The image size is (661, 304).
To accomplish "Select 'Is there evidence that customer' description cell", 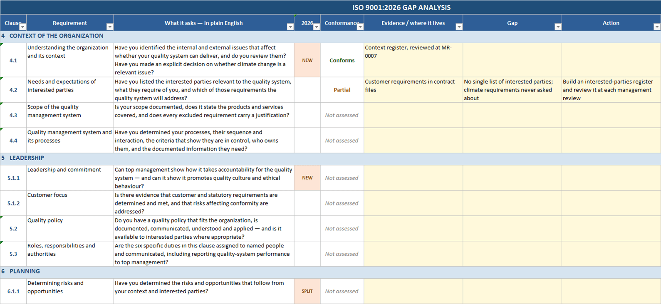I will tap(204, 203).
